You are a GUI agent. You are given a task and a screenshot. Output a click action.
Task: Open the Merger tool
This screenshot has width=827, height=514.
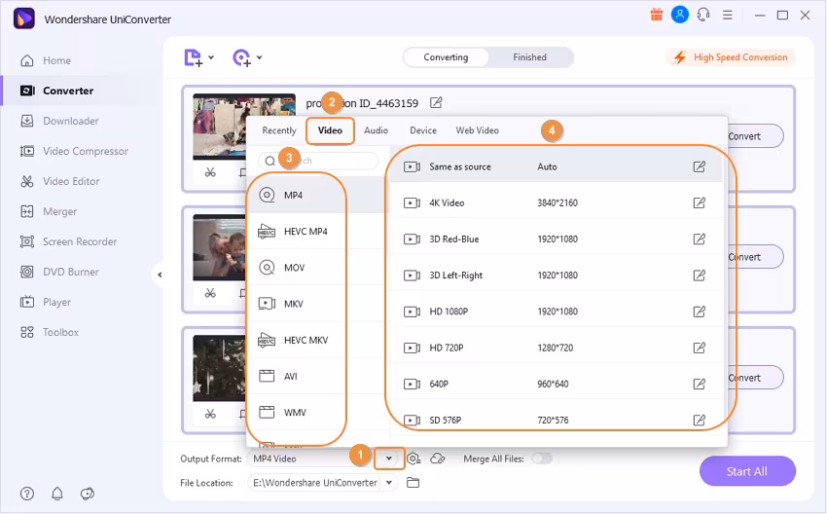pyautogui.click(x=48, y=211)
